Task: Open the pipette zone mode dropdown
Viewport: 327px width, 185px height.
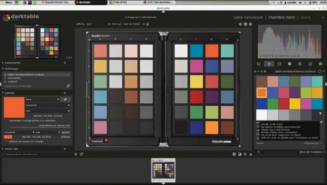Action: (42, 99)
